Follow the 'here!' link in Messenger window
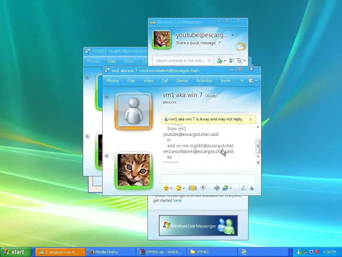 click(x=177, y=200)
